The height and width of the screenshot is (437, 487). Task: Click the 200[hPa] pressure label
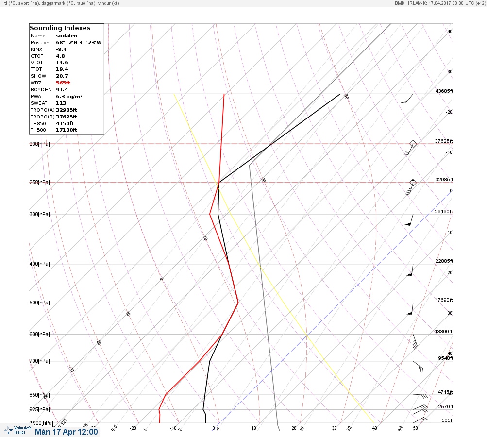(x=39, y=144)
